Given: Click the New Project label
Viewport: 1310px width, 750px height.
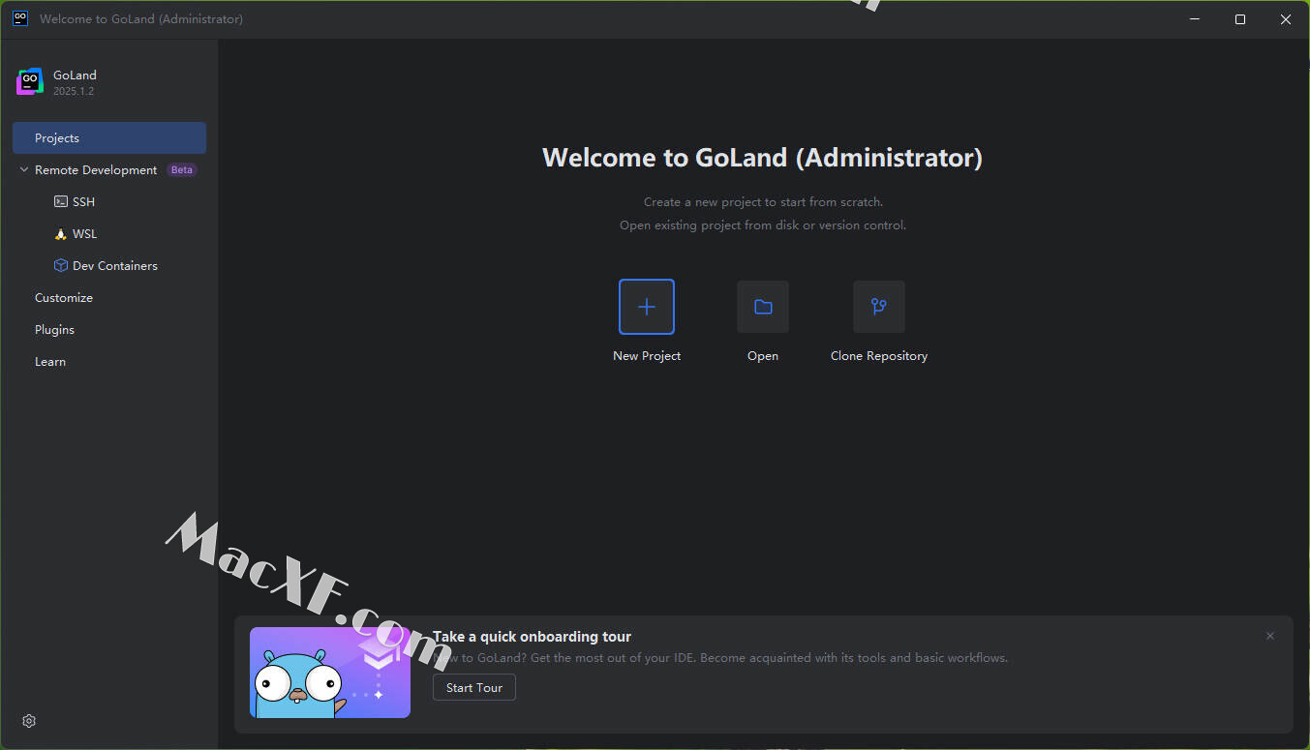Looking at the screenshot, I should [647, 356].
